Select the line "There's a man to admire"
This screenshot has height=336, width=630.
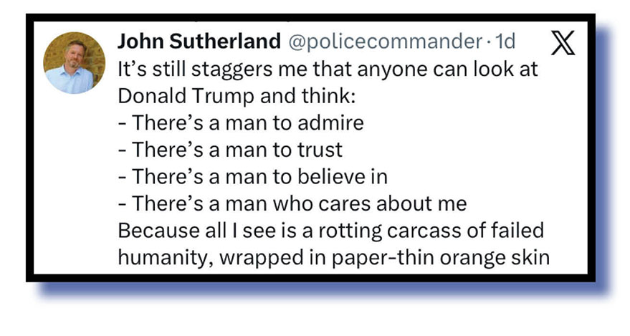point(241,123)
